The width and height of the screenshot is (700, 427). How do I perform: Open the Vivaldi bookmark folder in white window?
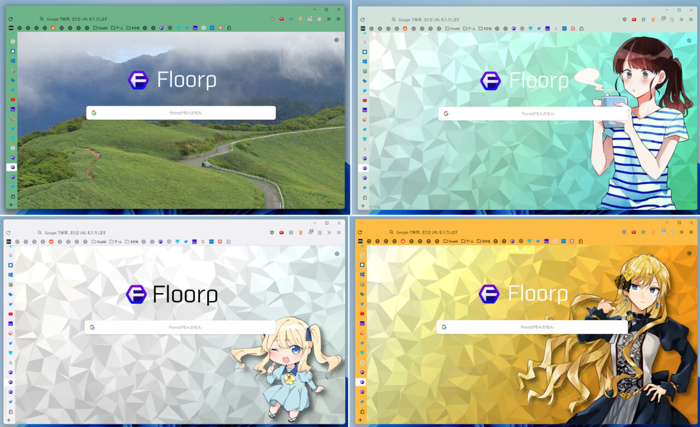click(x=99, y=242)
